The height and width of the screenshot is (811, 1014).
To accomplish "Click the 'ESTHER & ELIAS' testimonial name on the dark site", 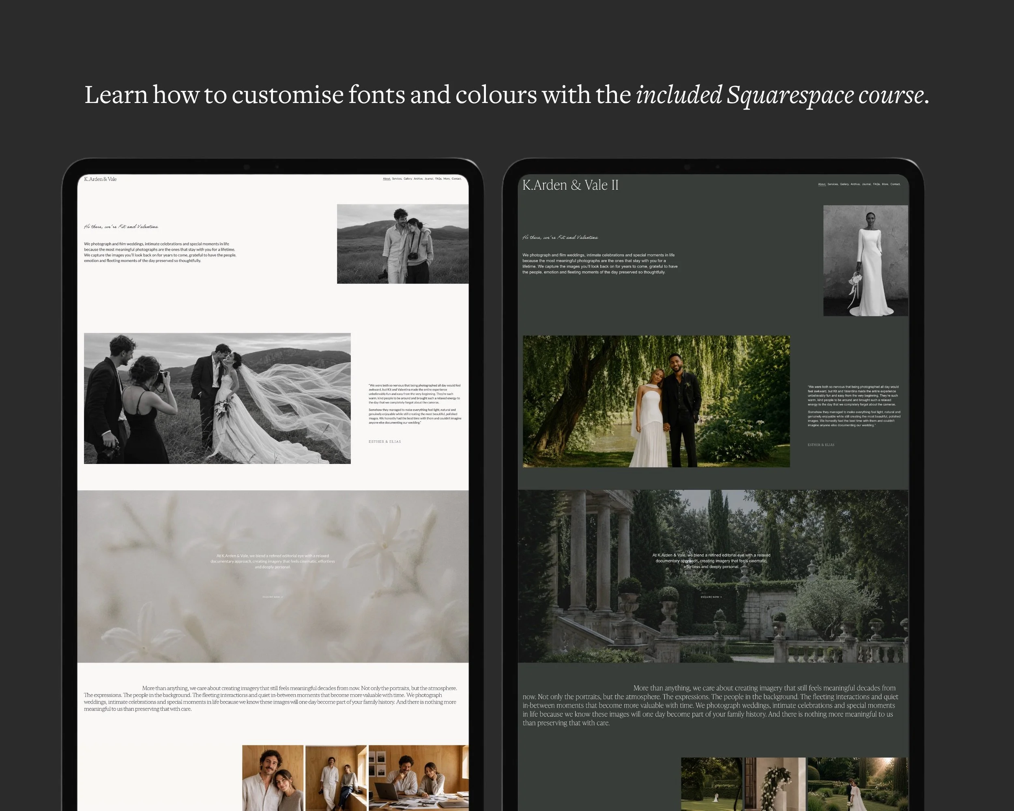I will coord(821,445).
